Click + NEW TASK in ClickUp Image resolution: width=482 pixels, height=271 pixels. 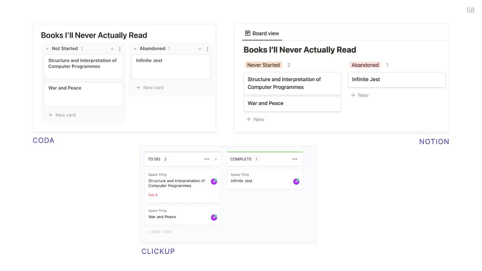(160, 232)
